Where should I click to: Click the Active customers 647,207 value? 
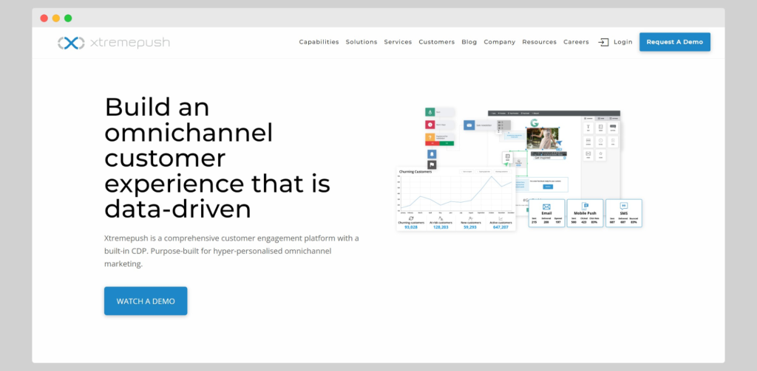pyautogui.click(x=500, y=227)
